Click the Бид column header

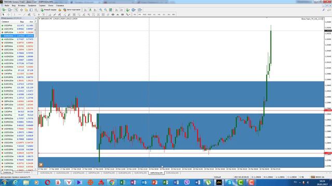point(22,22)
